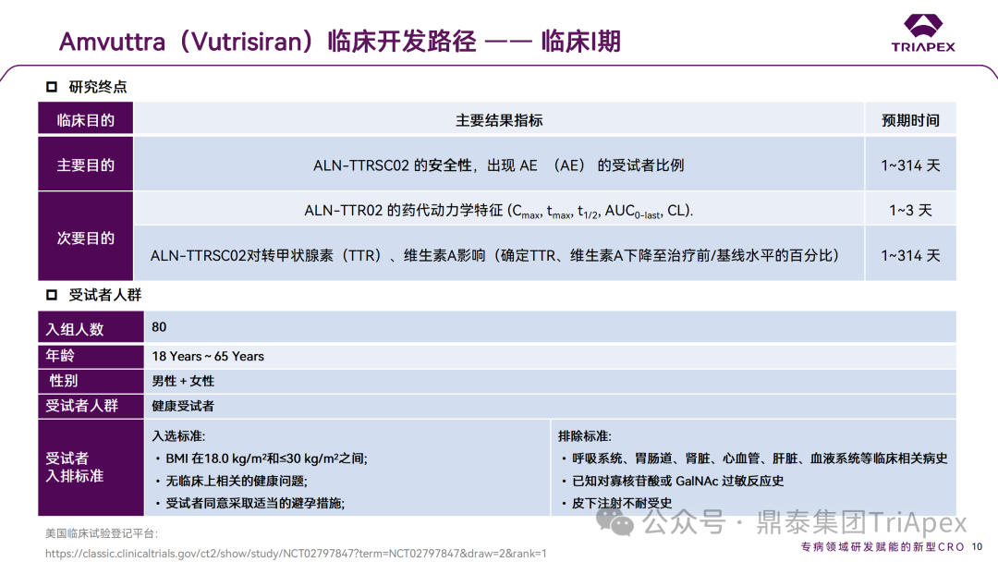Viewport: 998px width, 562px height.
Task: Click the 受试者人群 table row label
Action: pyautogui.click(x=91, y=406)
